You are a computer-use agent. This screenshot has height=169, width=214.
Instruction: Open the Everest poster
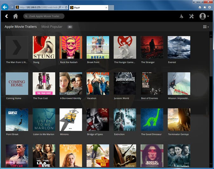[x=179, y=47]
